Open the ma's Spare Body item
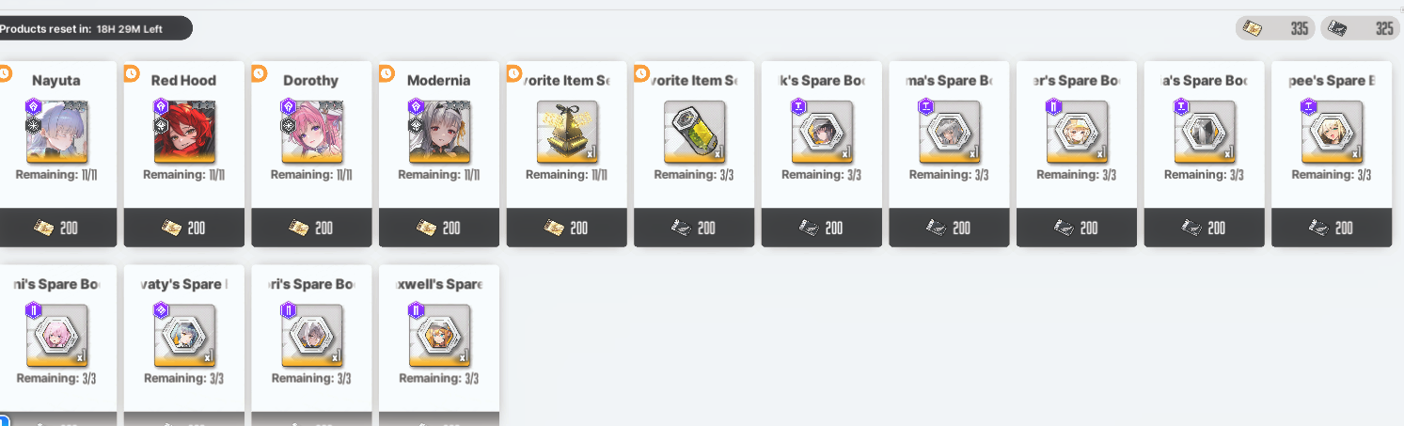This screenshot has width=1404, height=426. [x=950, y=133]
